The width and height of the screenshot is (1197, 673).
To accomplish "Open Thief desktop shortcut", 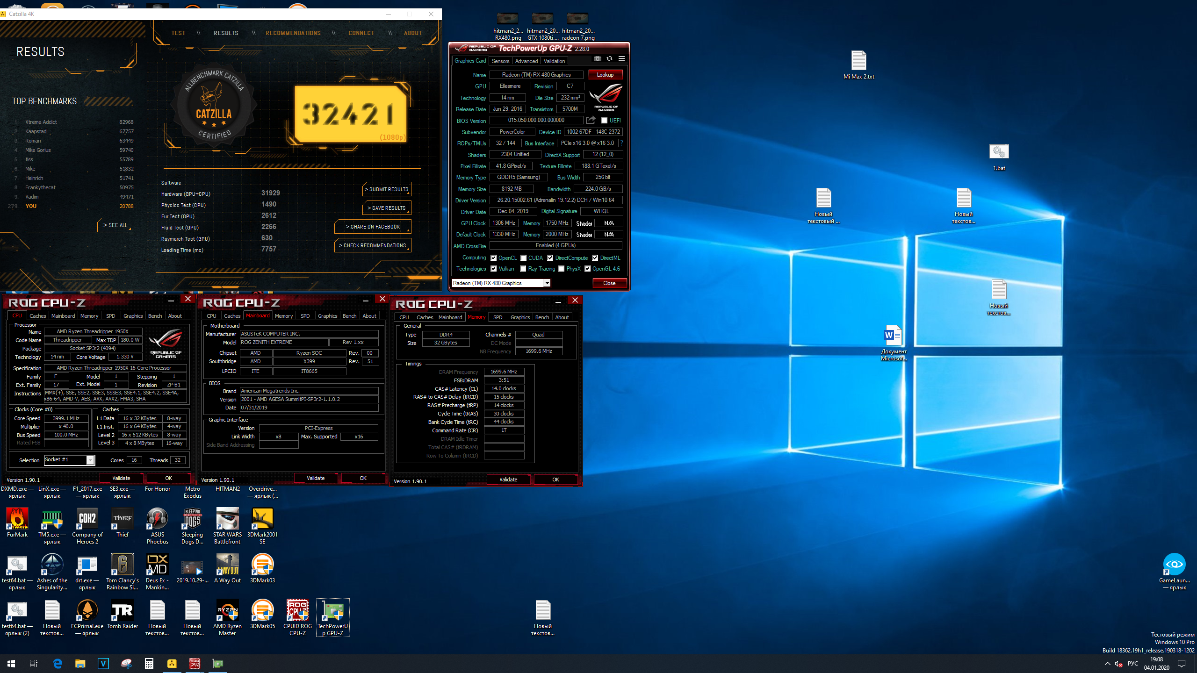I will (x=123, y=523).
